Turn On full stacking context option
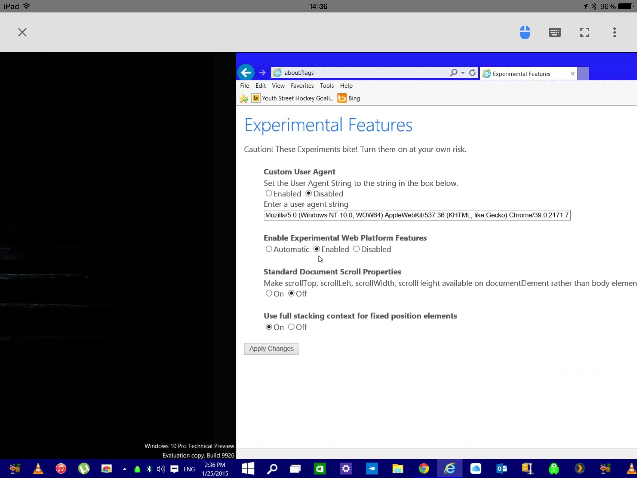 click(x=269, y=327)
